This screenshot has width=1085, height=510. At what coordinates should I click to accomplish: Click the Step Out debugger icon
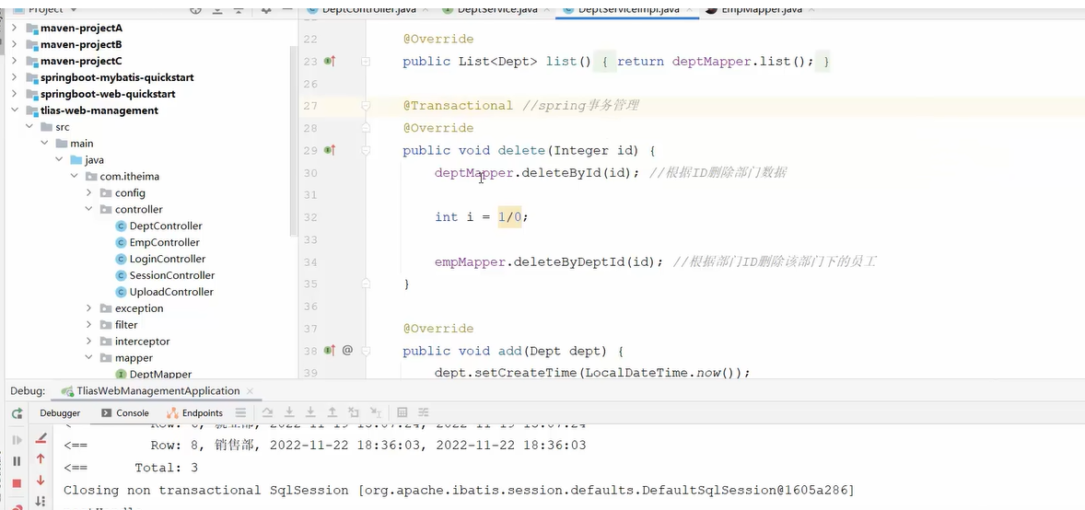click(332, 412)
